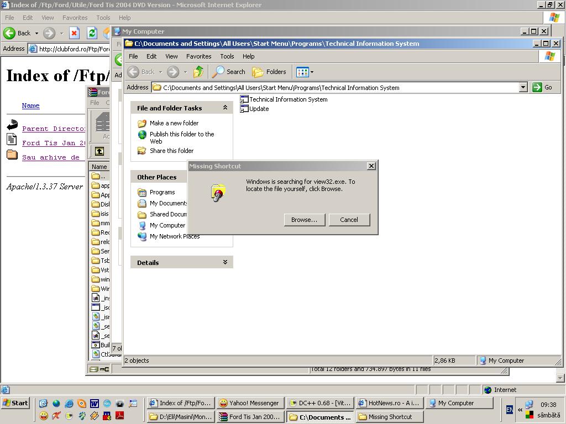566x424 pixels.
Task: Expand the Address bar dropdown arrow
Action: pyautogui.click(x=523, y=87)
